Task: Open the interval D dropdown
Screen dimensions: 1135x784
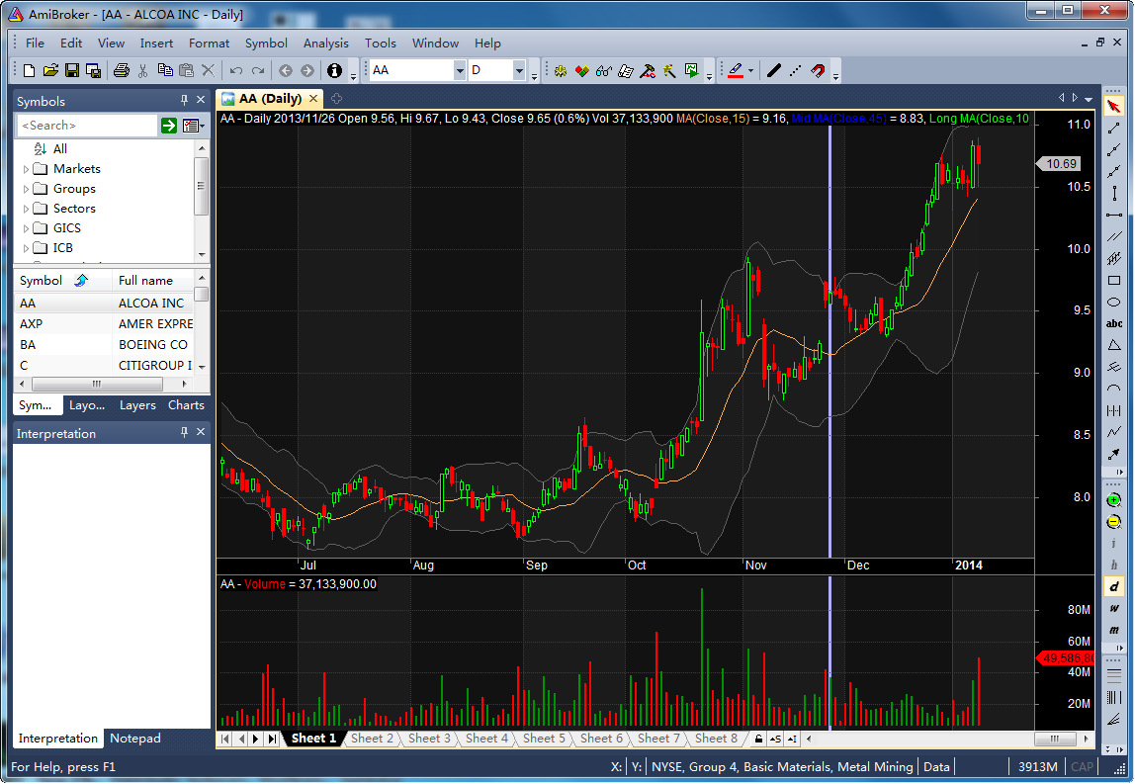Action: pos(519,70)
